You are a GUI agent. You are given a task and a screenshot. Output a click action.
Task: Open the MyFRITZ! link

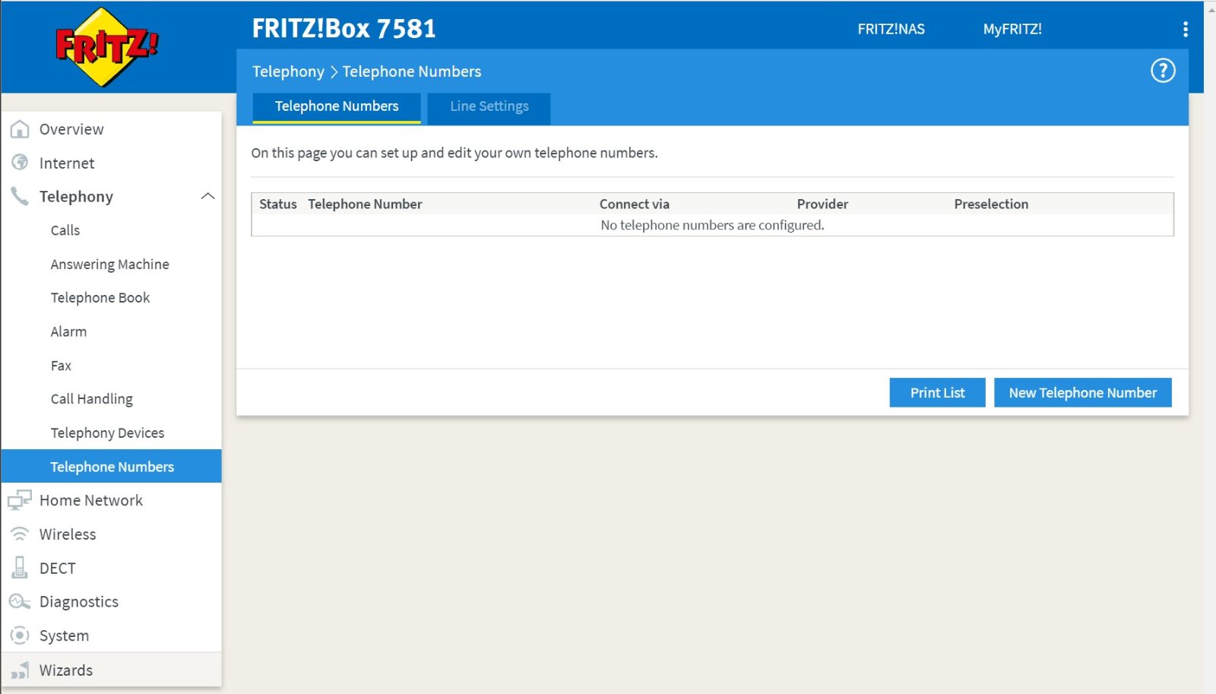[x=1012, y=29]
